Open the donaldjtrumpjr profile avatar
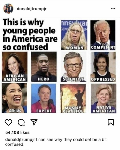120x150 pixels. tap(8, 9)
